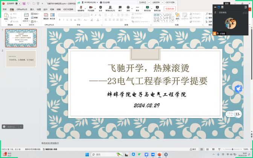The width and height of the screenshot is (253, 158).
Task: Open the 设计 (Design) ribbon tab
Action: (45, 9)
